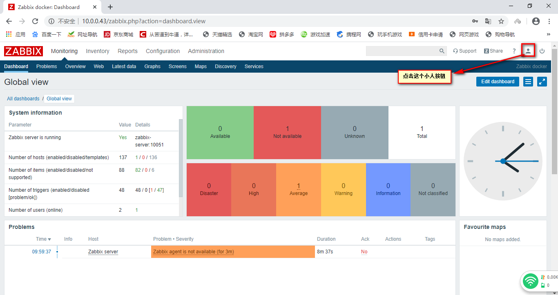This screenshot has width=558, height=295.
Task: Open the 京东商城 bookmark
Action: point(118,35)
